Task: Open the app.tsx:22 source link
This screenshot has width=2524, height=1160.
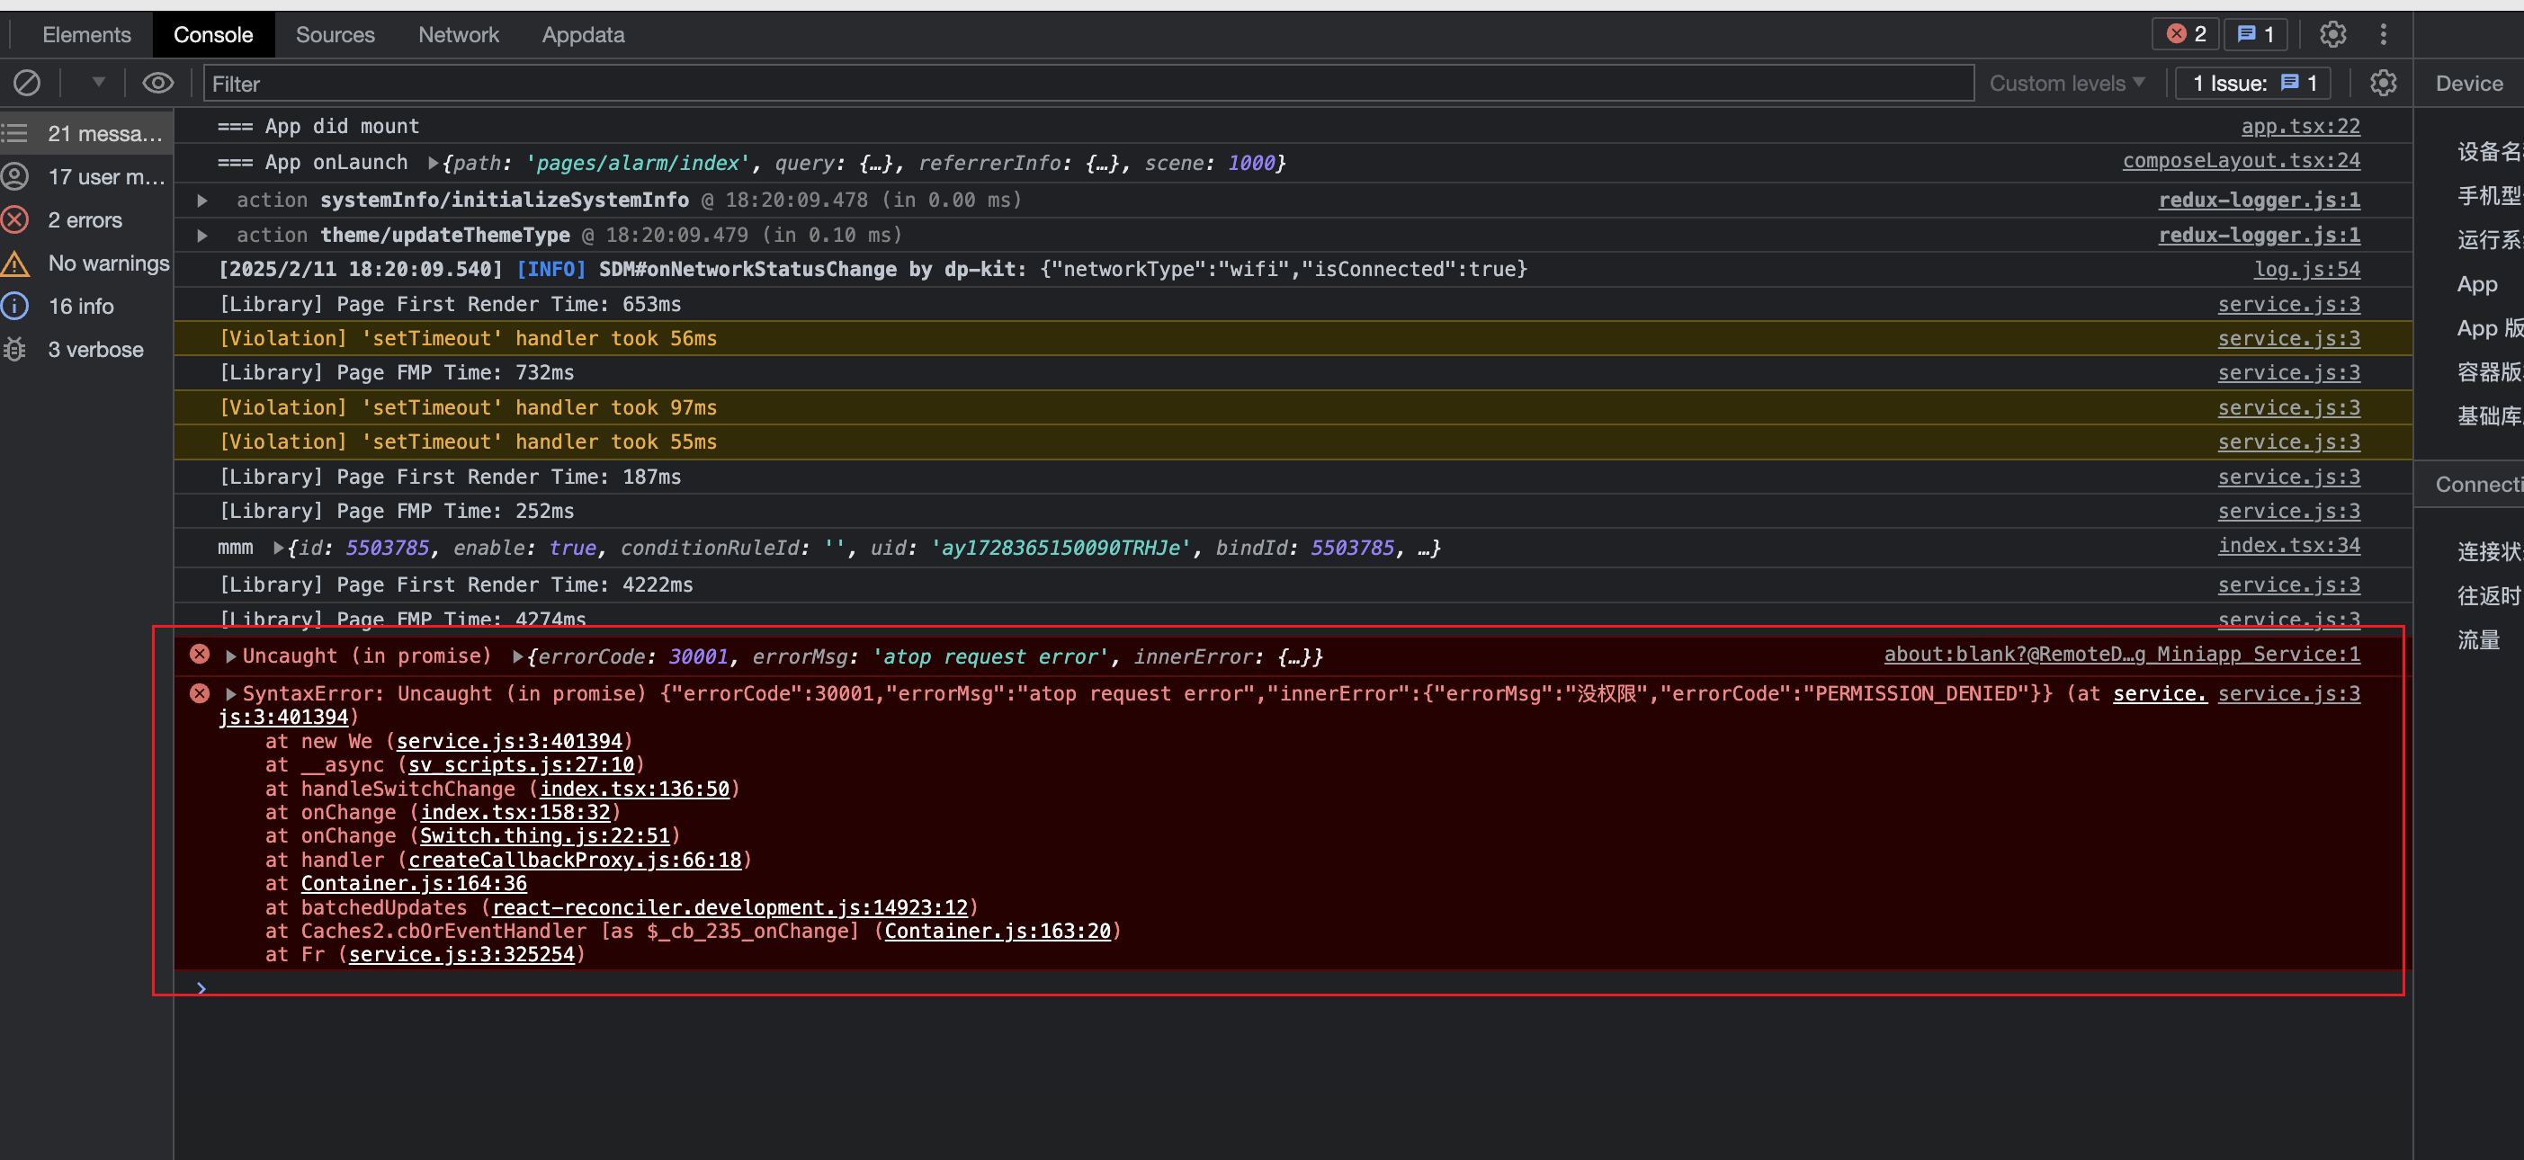Action: point(2301,127)
